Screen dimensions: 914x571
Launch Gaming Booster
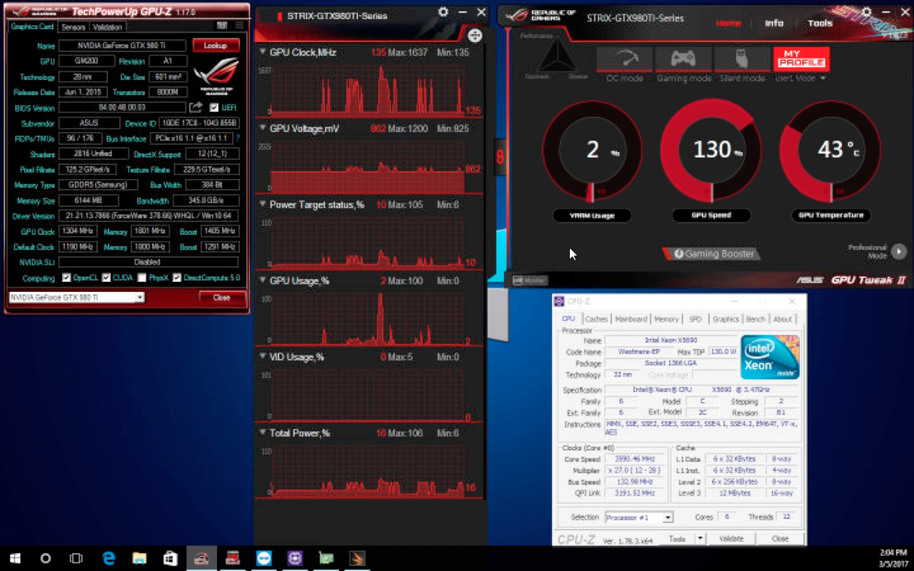(710, 253)
